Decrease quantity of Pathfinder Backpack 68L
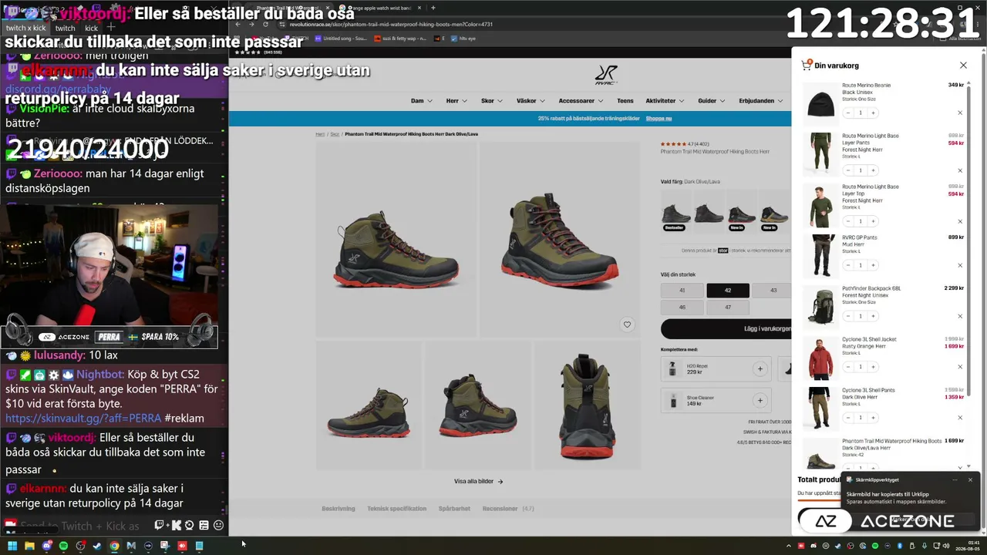 coord(848,316)
